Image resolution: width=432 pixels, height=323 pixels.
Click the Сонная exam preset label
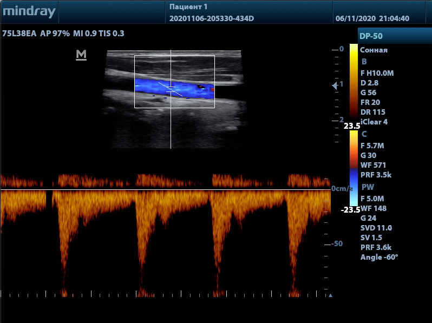tap(374, 50)
